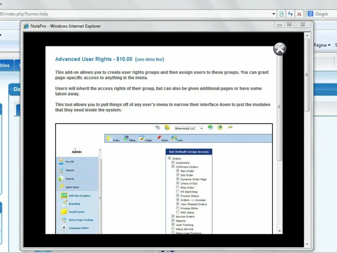This screenshot has width=337, height=253.
Task: Open the Admin Setup sidebar item
Action: point(78,187)
